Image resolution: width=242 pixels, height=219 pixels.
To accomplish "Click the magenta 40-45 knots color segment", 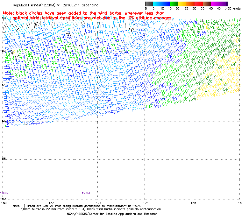I will coord(215,4).
